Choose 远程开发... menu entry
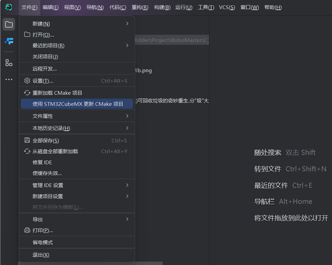This screenshot has height=265, width=332. (x=77, y=69)
